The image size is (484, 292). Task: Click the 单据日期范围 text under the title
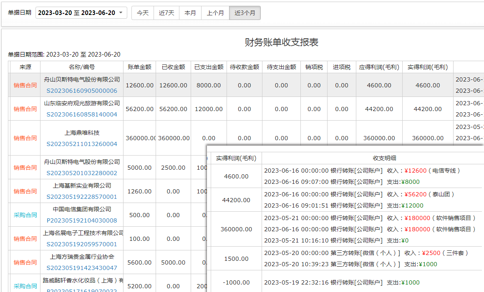tap(64, 54)
